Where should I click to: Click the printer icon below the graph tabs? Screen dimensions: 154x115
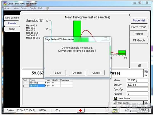coord(140,65)
